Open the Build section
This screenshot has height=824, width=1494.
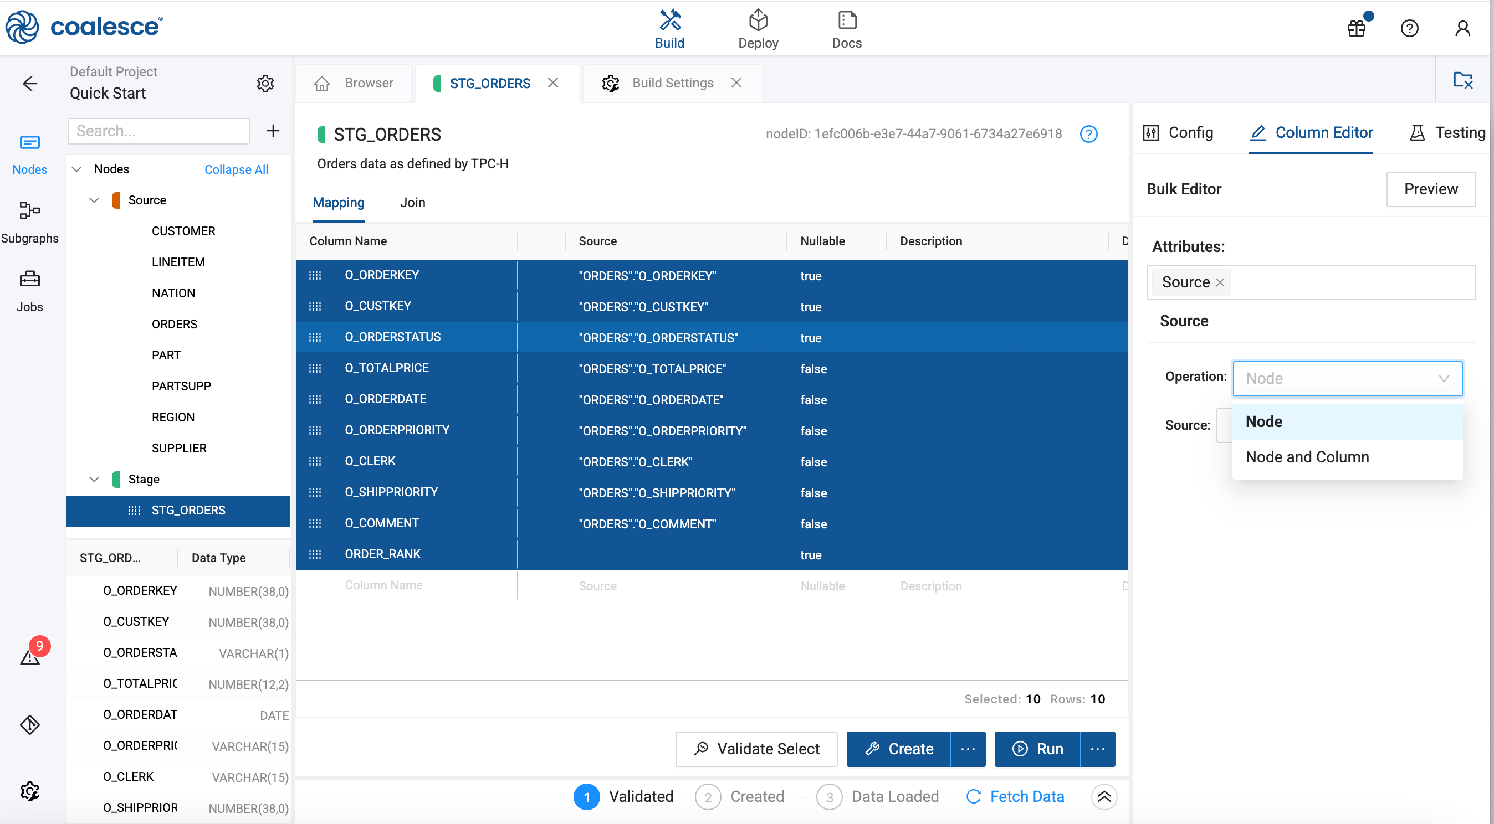pyautogui.click(x=669, y=29)
